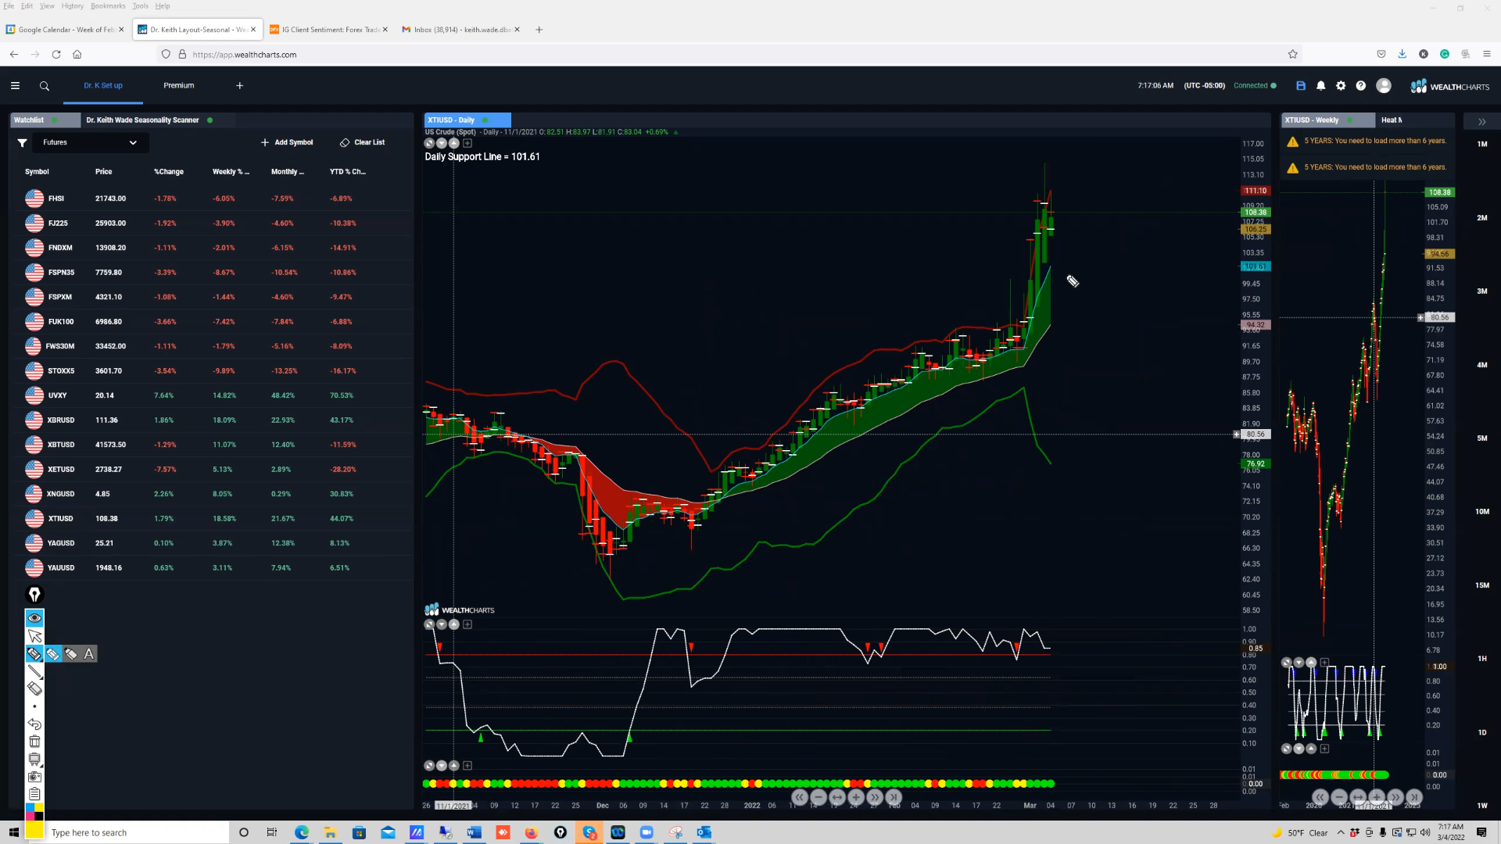Pick the blue annotation color swatch
The width and height of the screenshot is (1501, 844).
click(30, 807)
